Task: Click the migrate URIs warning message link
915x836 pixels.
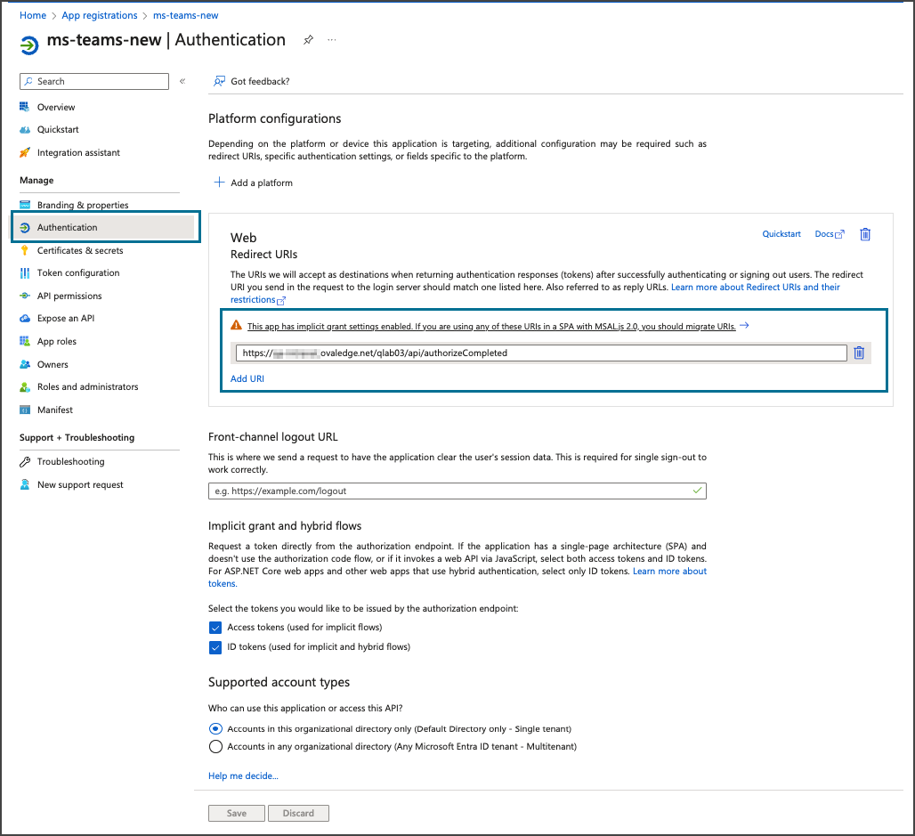Action: (491, 327)
